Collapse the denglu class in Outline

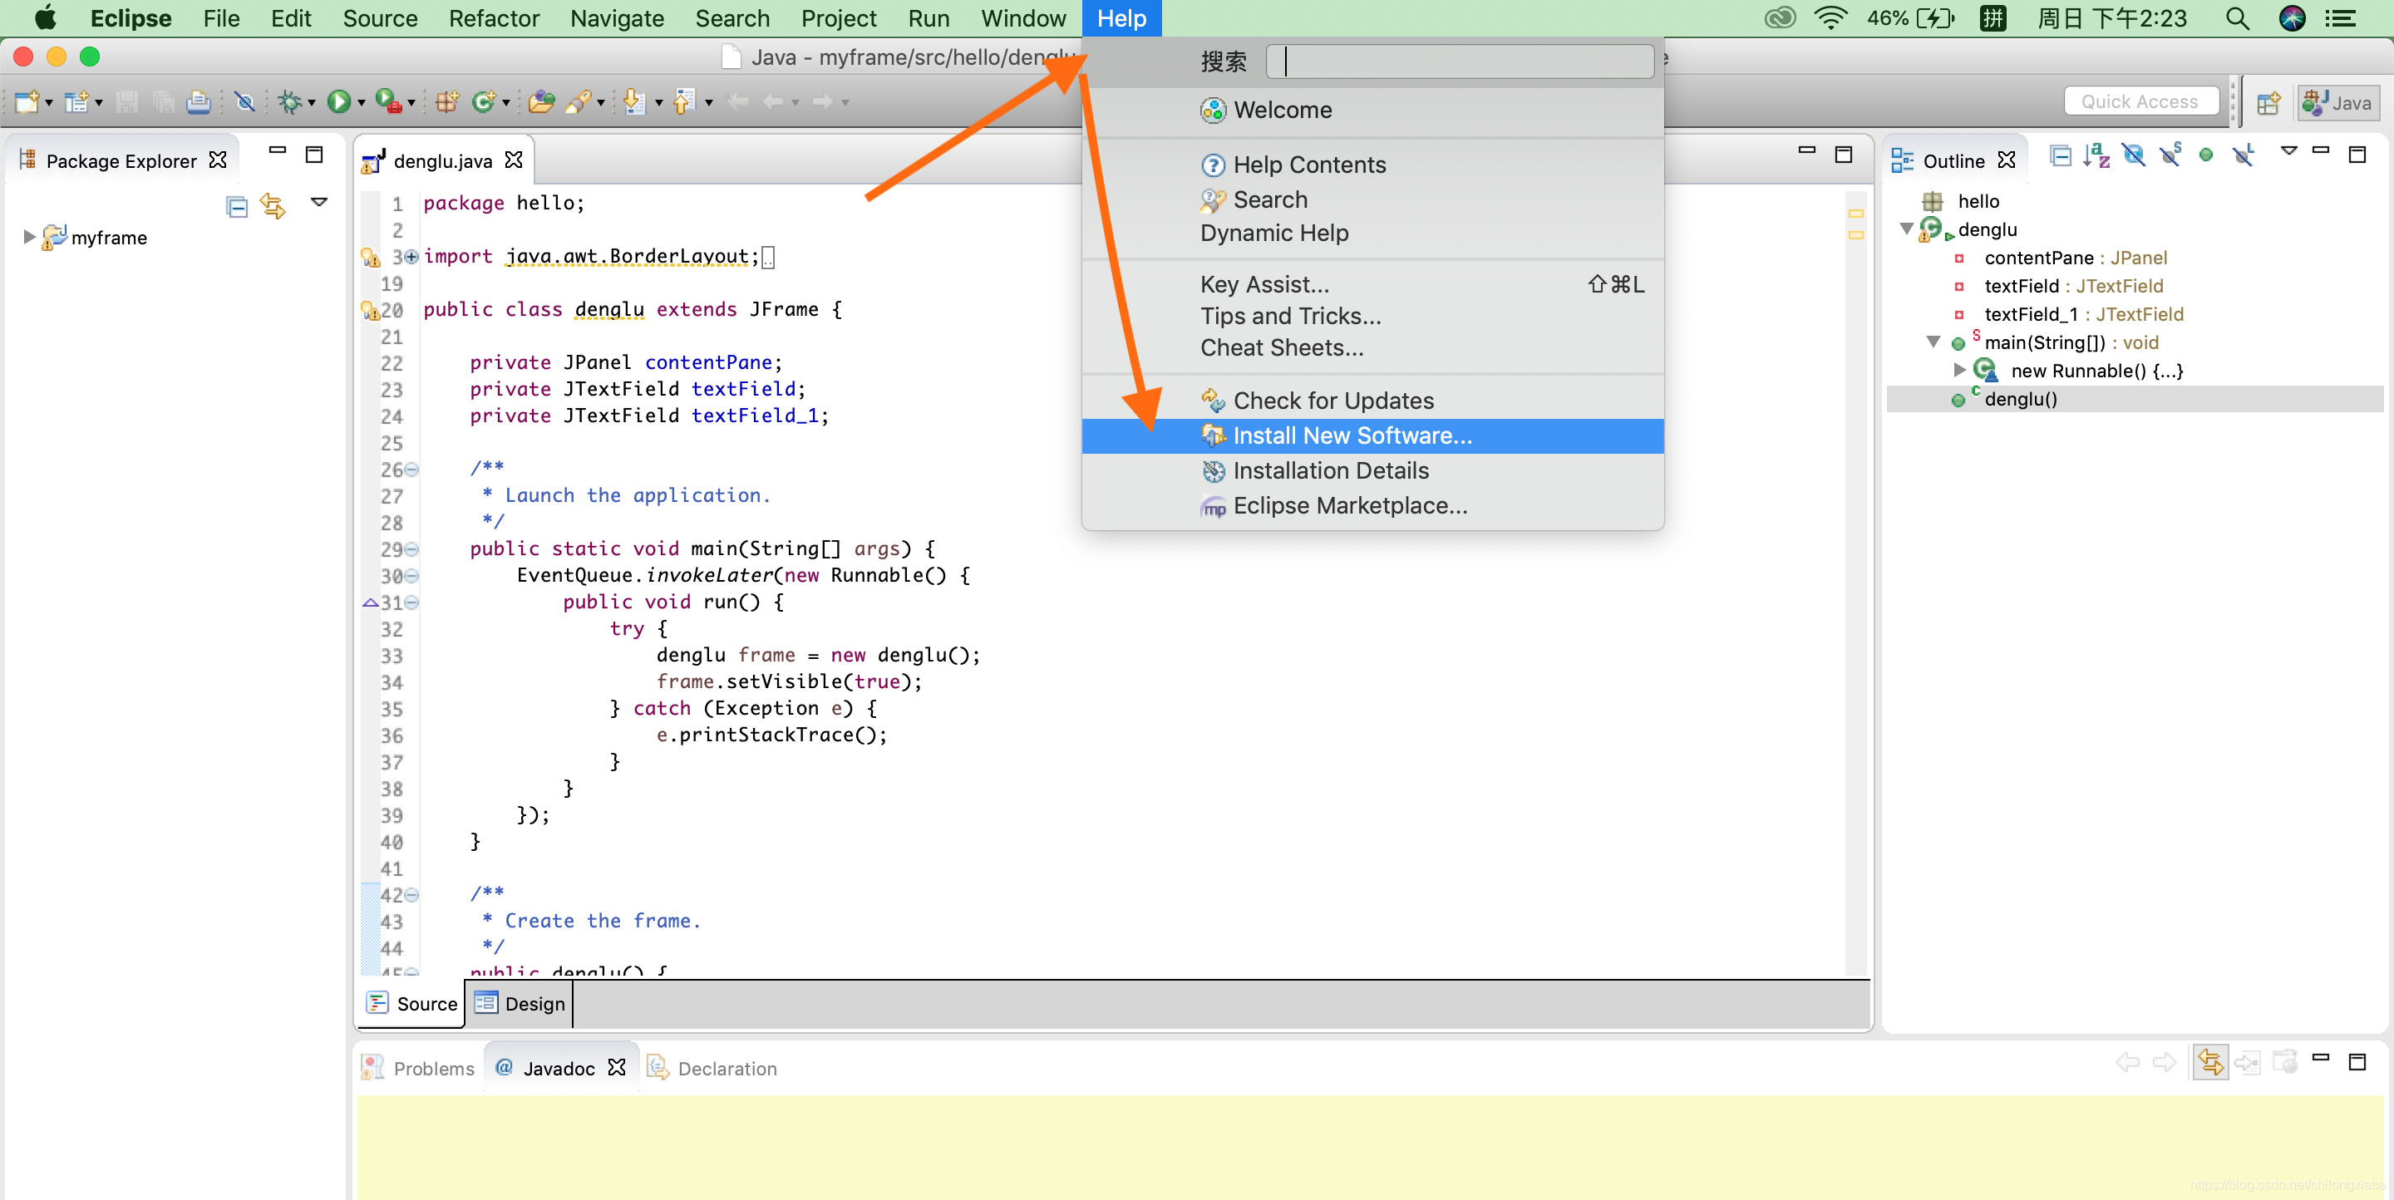[1906, 229]
